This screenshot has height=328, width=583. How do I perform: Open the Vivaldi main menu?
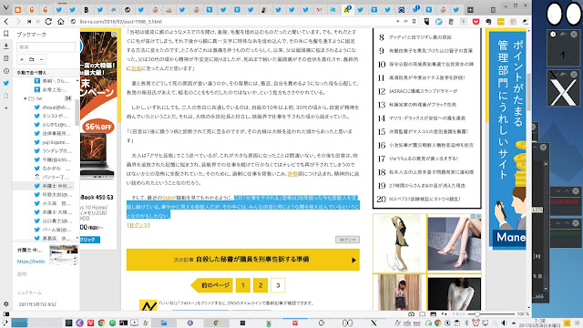pyautogui.click(x=6, y=8)
